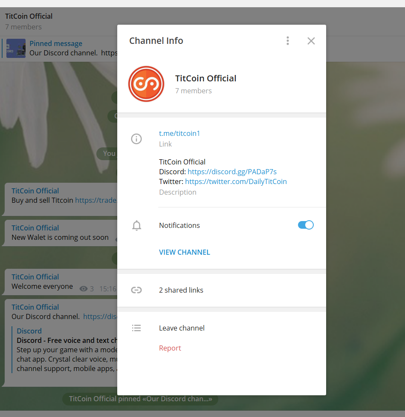Viewport: 405px width, 417px height.
Task: Close the Channel Info dialog
Action: coord(311,41)
